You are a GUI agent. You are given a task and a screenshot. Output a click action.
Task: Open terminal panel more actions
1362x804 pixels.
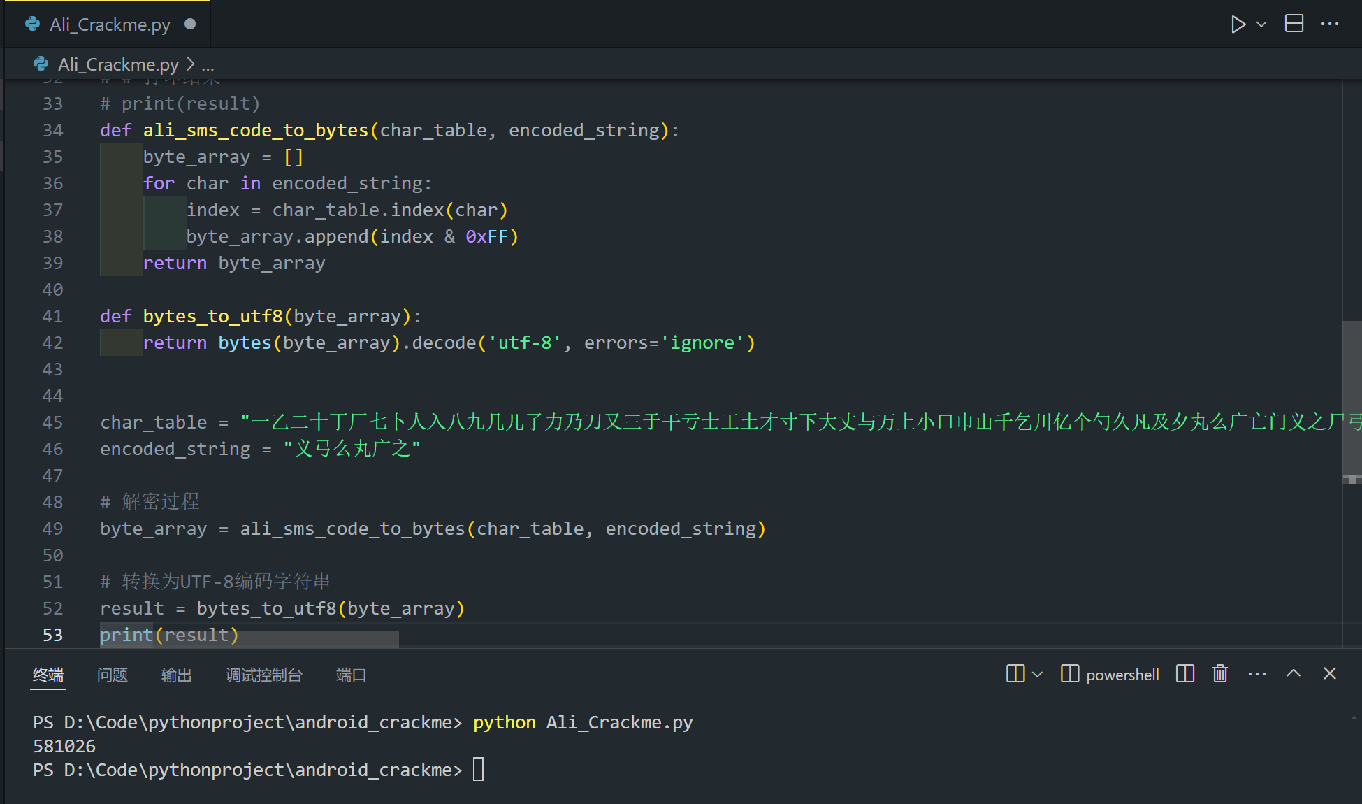[x=1257, y=675]
